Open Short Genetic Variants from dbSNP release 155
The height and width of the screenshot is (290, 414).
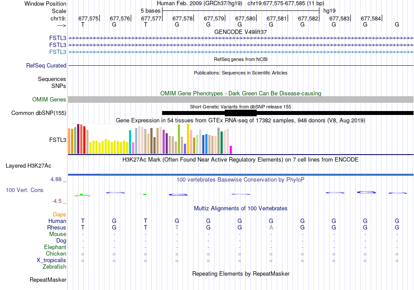(x=241, y=107)
